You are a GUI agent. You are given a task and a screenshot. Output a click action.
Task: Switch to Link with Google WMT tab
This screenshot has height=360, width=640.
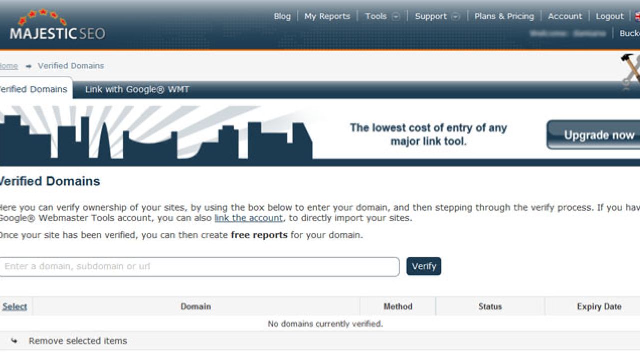coord(137,90)
